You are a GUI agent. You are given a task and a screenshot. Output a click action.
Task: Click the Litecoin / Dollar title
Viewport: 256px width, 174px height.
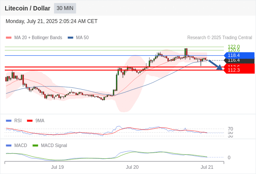(27, 8)
